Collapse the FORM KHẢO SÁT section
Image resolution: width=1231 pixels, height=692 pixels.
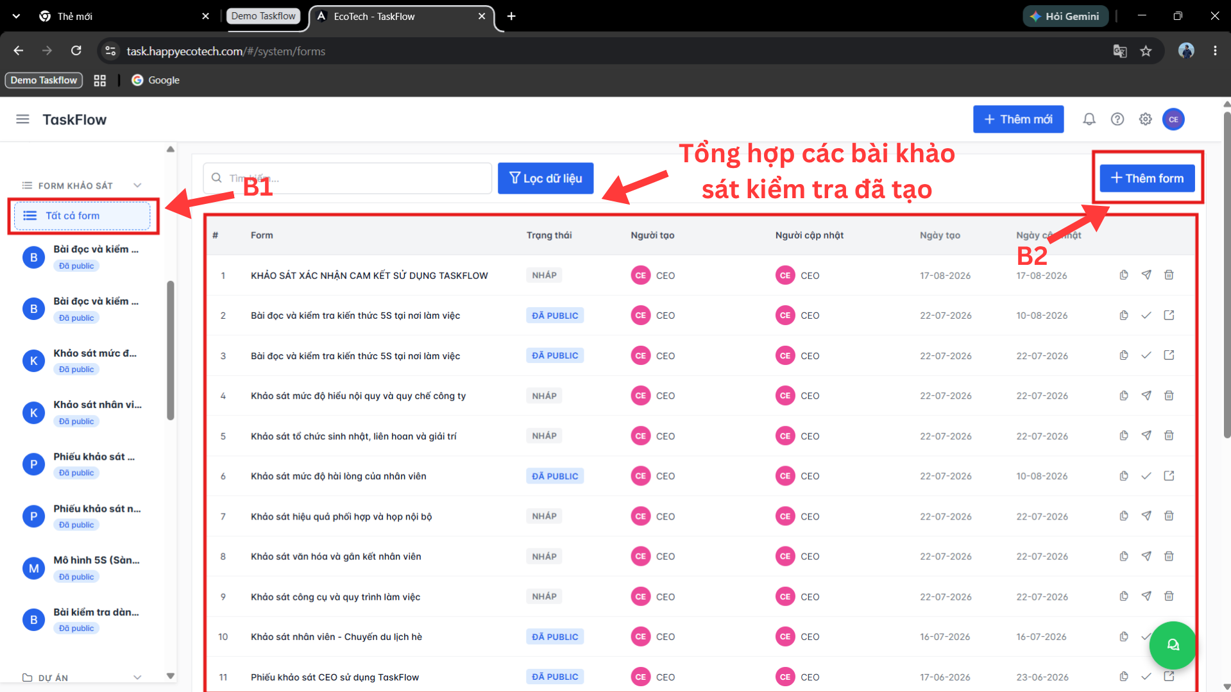coord(137,185)
